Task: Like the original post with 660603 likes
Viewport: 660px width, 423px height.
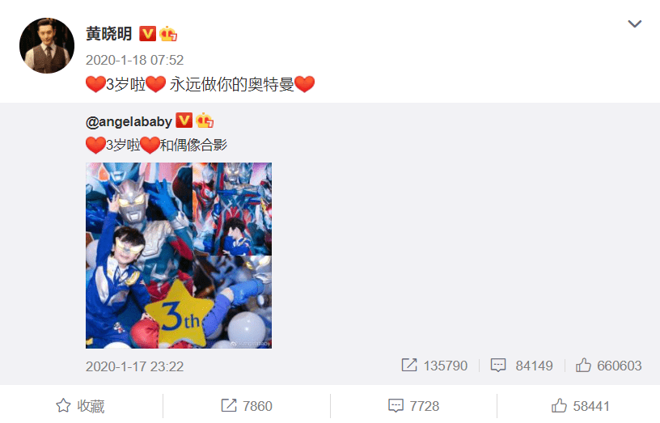Action: [609, 366]
